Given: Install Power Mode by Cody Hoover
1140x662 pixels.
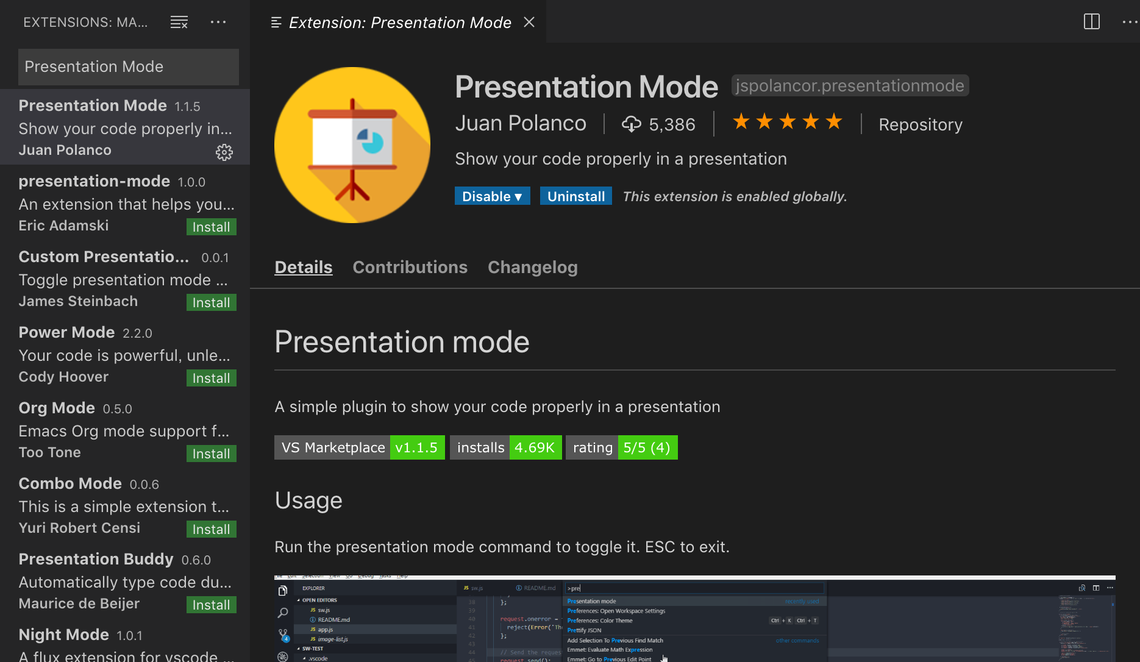Looking at the screenshot, I should click(212, 378).
